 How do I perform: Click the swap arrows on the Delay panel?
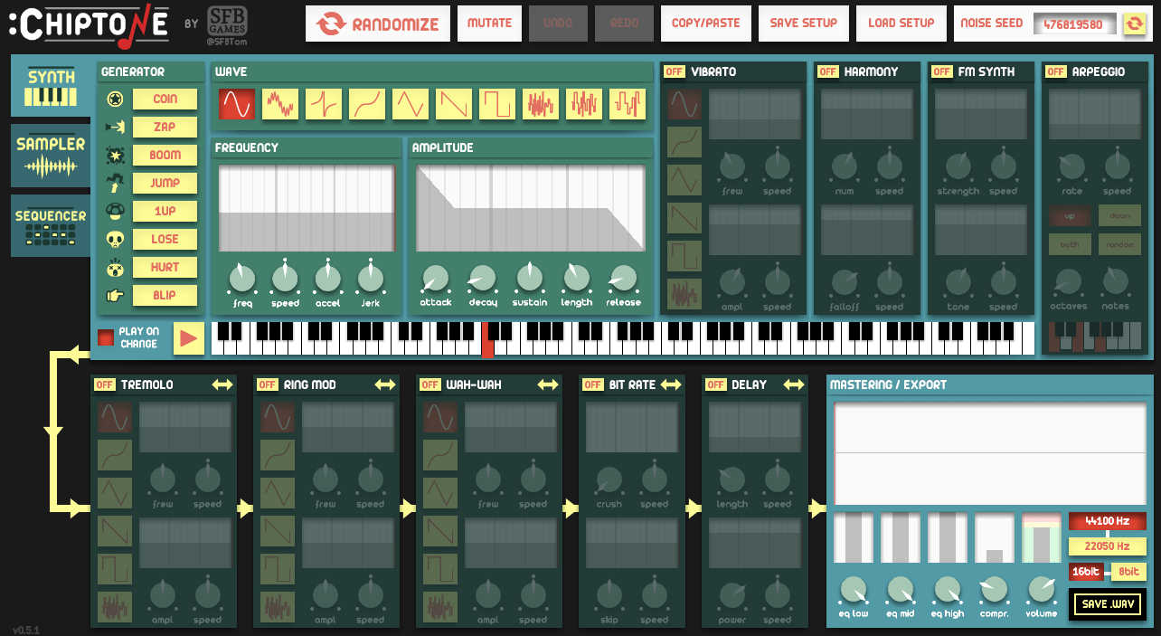tap(794, 384)
